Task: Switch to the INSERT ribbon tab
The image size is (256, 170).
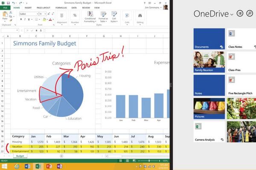Action: click(x=28, y=8)
